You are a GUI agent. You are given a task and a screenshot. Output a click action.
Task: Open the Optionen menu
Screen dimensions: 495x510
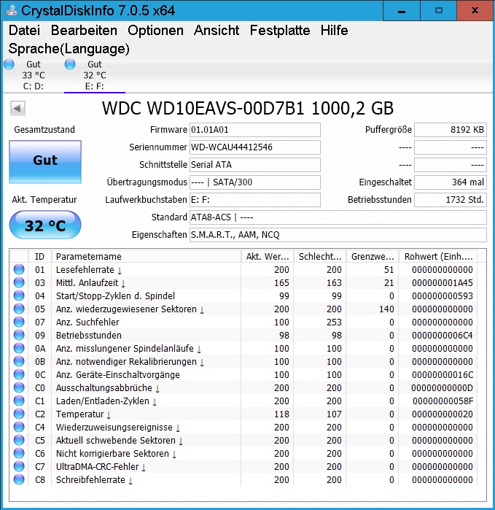click(x=155, y=30)
